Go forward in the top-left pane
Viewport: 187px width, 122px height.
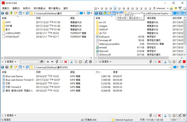[x=7, y=13]
